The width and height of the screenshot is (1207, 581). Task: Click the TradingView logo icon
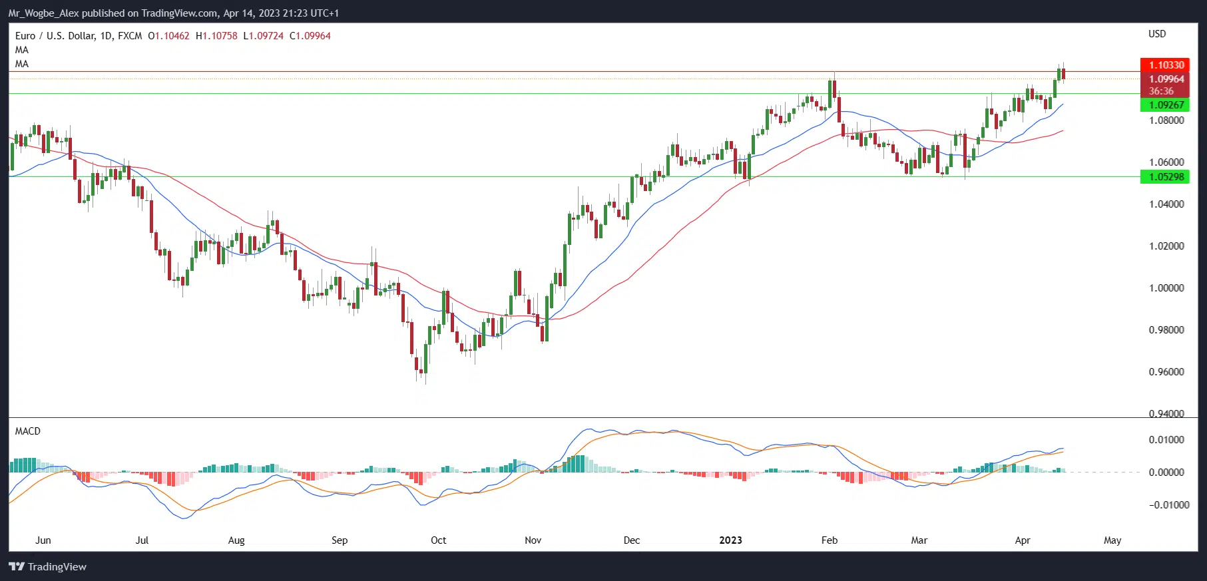pyautogui.click(x=17, y=567)
